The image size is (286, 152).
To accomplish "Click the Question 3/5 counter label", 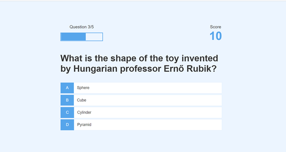I will pyautogui.click(x=82, y=27).
